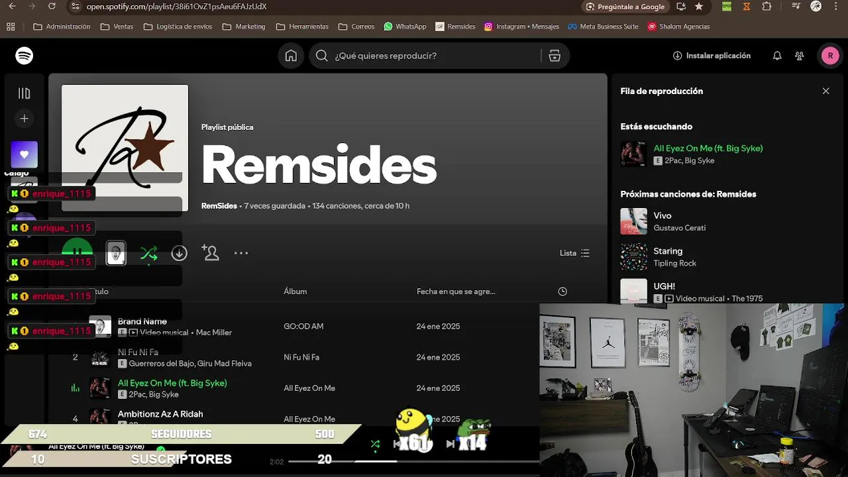
Task: Open the orange hourglass extension
Action: tap(747, 7)
